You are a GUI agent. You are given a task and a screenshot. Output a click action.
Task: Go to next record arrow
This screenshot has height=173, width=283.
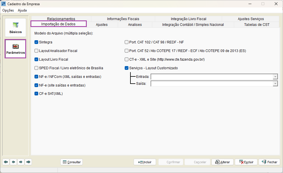click(x=21, y=162)
